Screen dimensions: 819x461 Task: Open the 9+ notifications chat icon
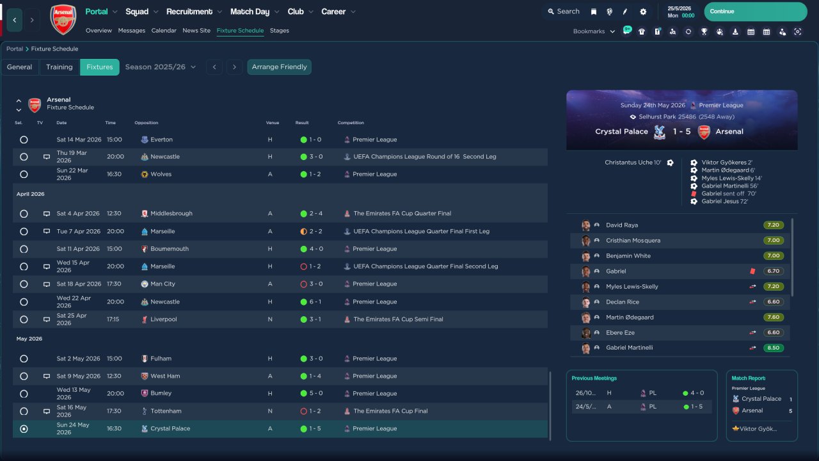click(626, 31)
